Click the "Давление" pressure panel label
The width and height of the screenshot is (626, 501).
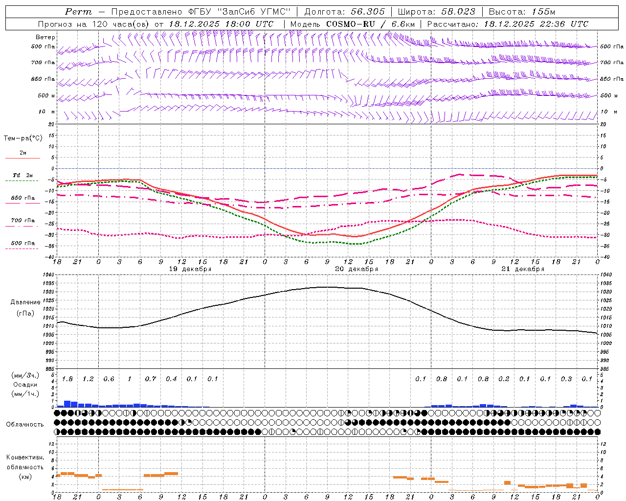(25, 302)
